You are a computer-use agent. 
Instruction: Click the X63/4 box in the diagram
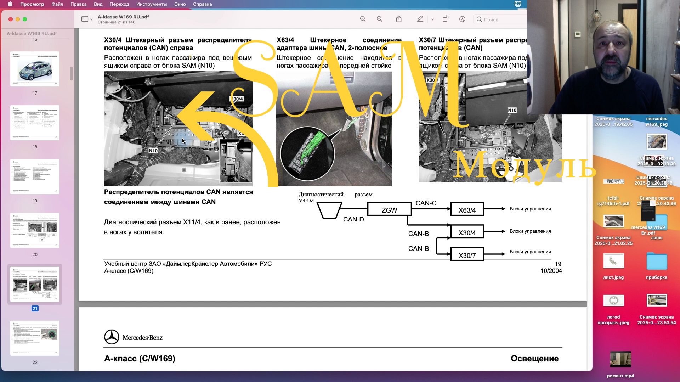467,209
